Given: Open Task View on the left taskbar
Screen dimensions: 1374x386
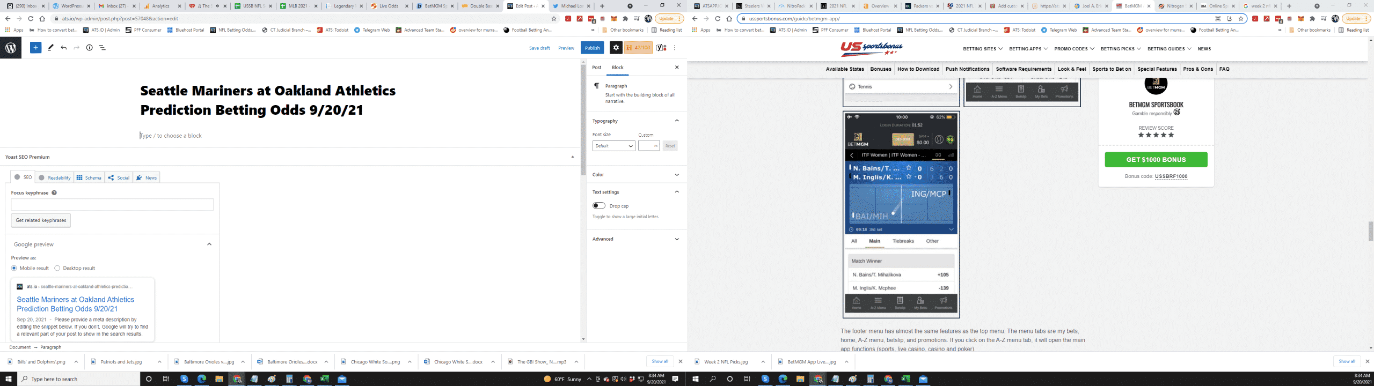Looking at the screenshot, I should (166, 379).
